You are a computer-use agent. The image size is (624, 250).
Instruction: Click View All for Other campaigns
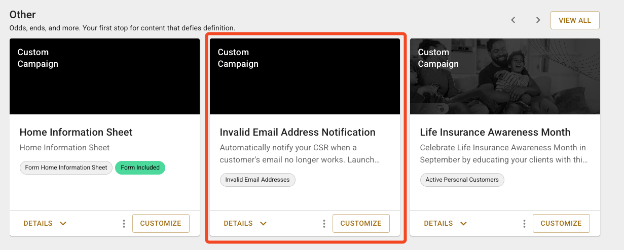point(575,20)
